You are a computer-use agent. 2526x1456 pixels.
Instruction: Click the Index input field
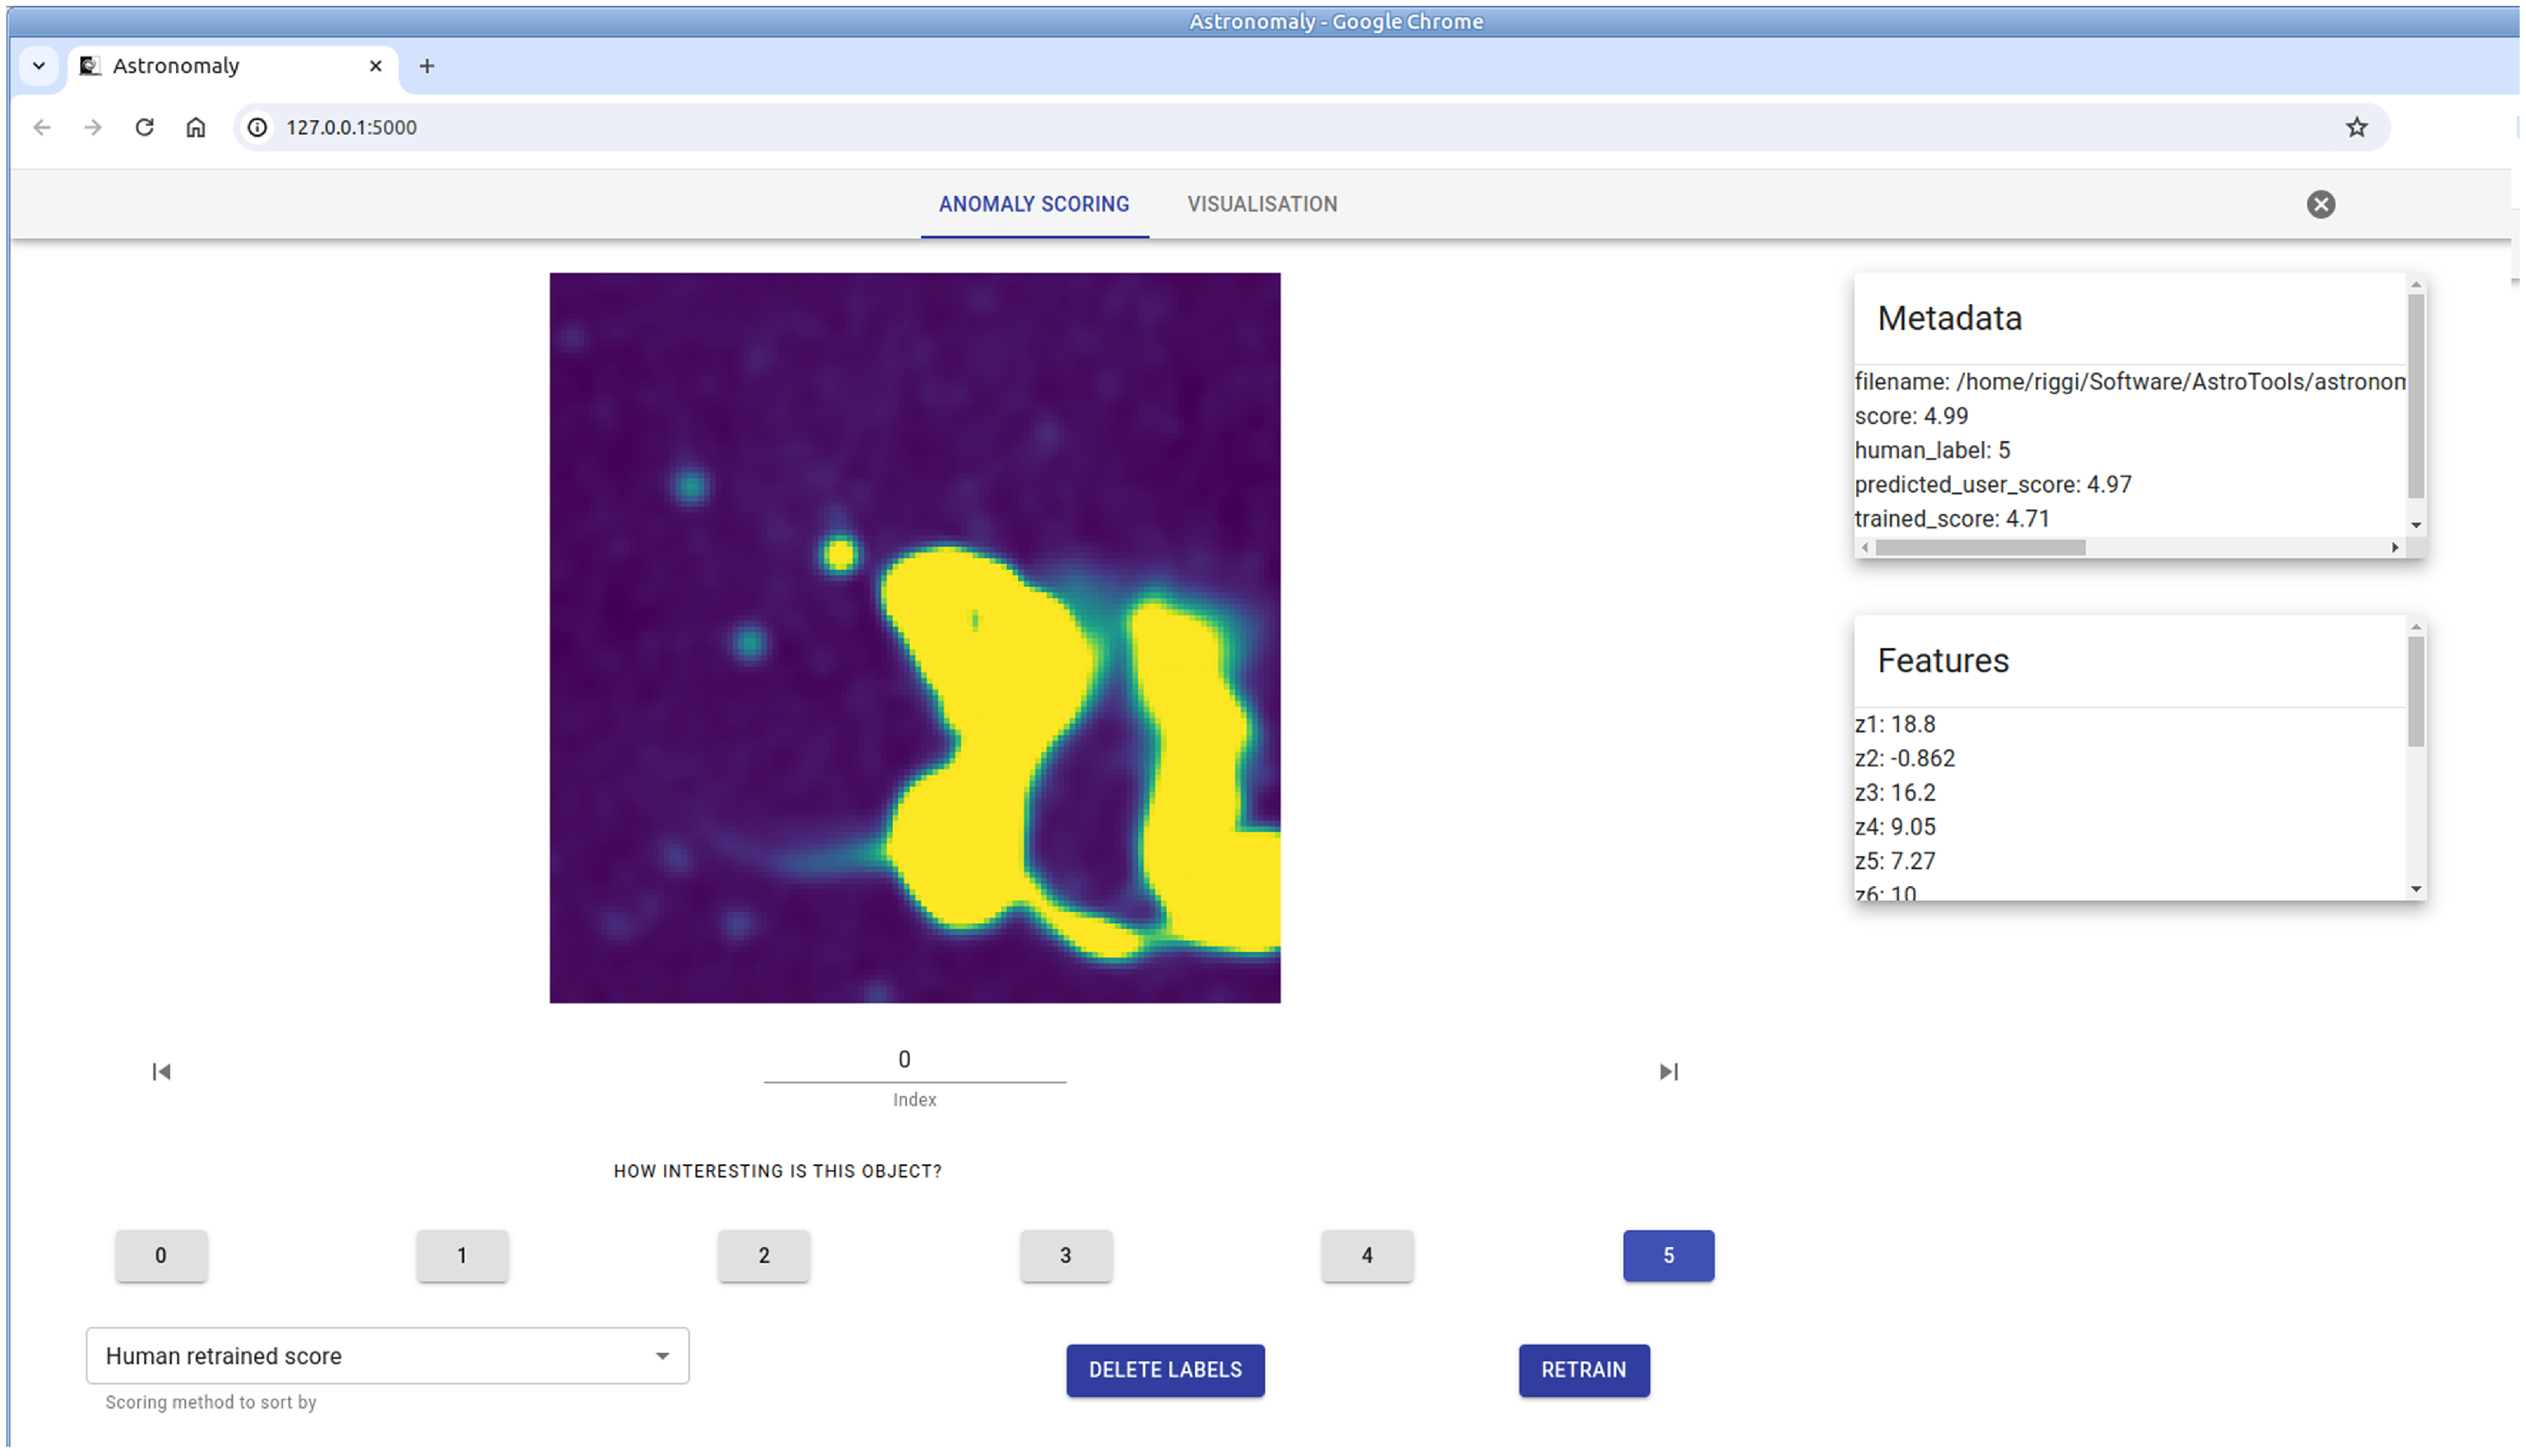(914, 1060)
